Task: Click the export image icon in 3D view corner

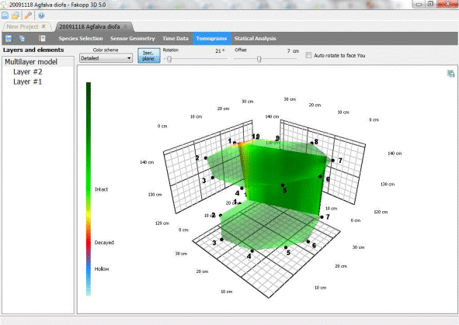Action: click(450, 74)
